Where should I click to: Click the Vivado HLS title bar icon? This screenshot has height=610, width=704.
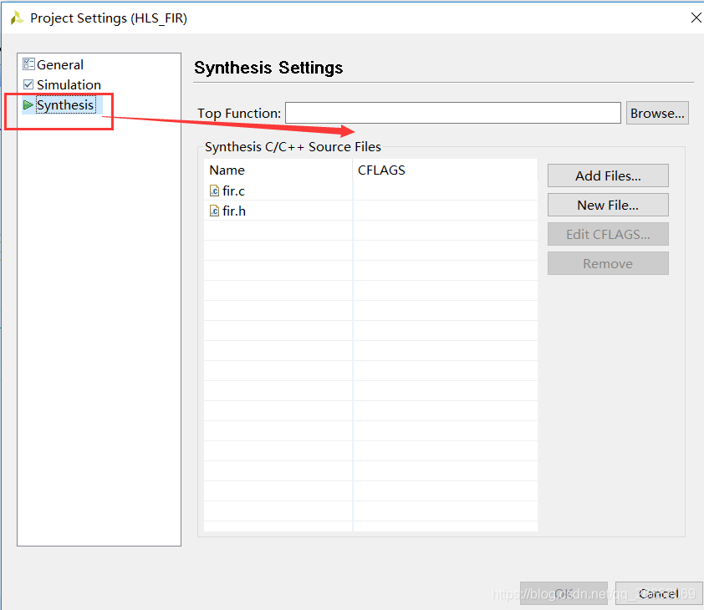[x=17, y=18]
